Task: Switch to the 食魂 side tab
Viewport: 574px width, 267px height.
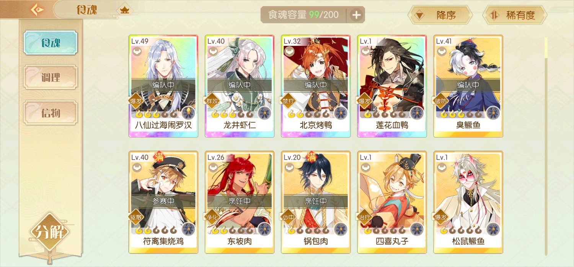Action: tap(51, 43)
